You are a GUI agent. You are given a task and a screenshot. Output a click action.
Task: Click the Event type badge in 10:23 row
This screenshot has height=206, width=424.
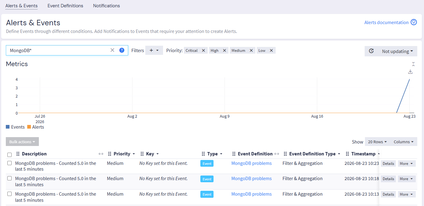[207, 164]
